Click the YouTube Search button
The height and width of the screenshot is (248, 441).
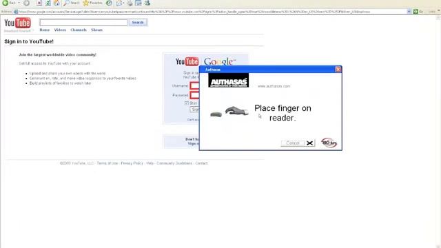[138, 22]
